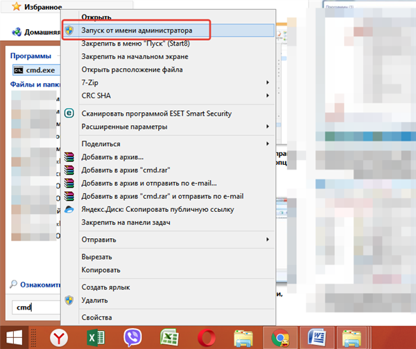416x349 pixels.
Task: Click the WinRAR icon next to Добавить в архив...
Action: [69, 157]
